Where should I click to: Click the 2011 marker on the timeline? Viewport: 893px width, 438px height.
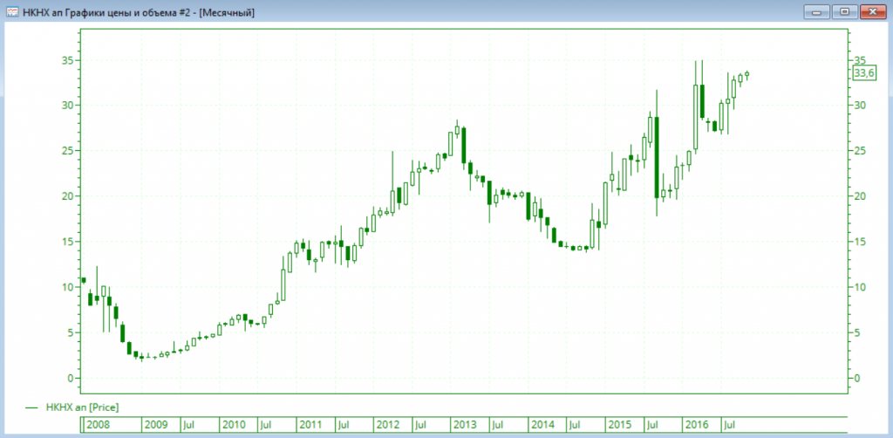coord(310,425)
